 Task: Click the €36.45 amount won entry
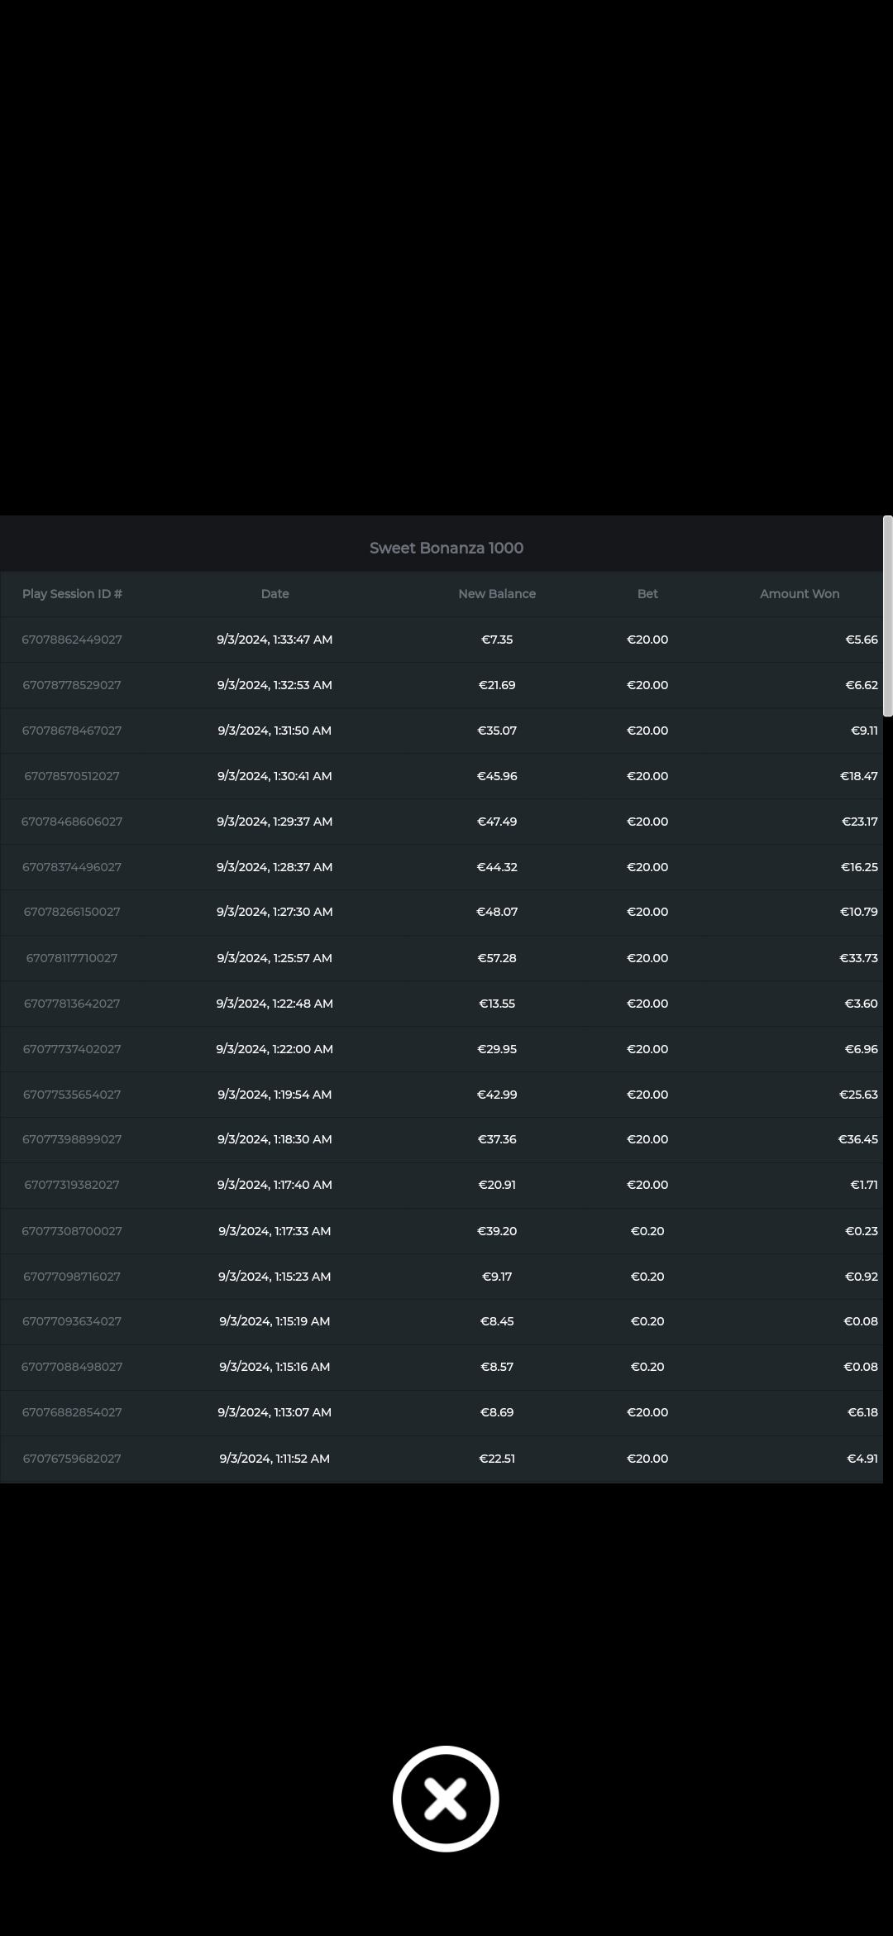(x=857, y=1139)
